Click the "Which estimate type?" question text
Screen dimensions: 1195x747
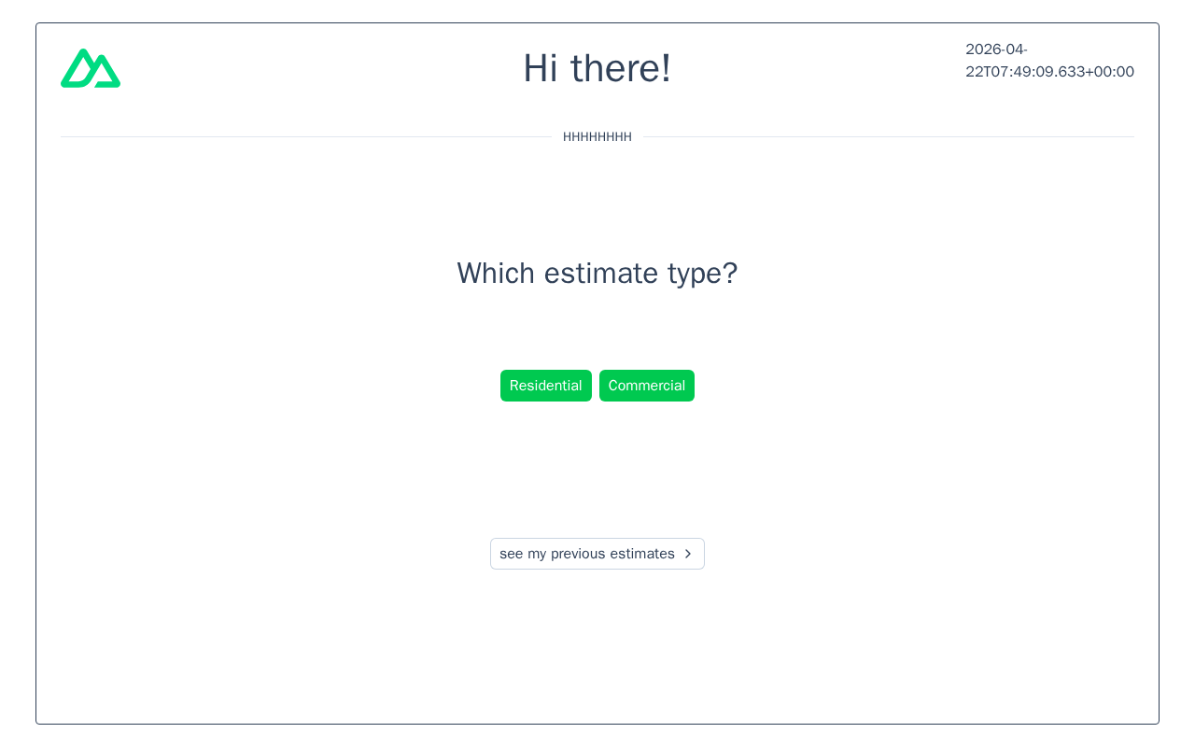pyautogui.click(x=597, y=274)
